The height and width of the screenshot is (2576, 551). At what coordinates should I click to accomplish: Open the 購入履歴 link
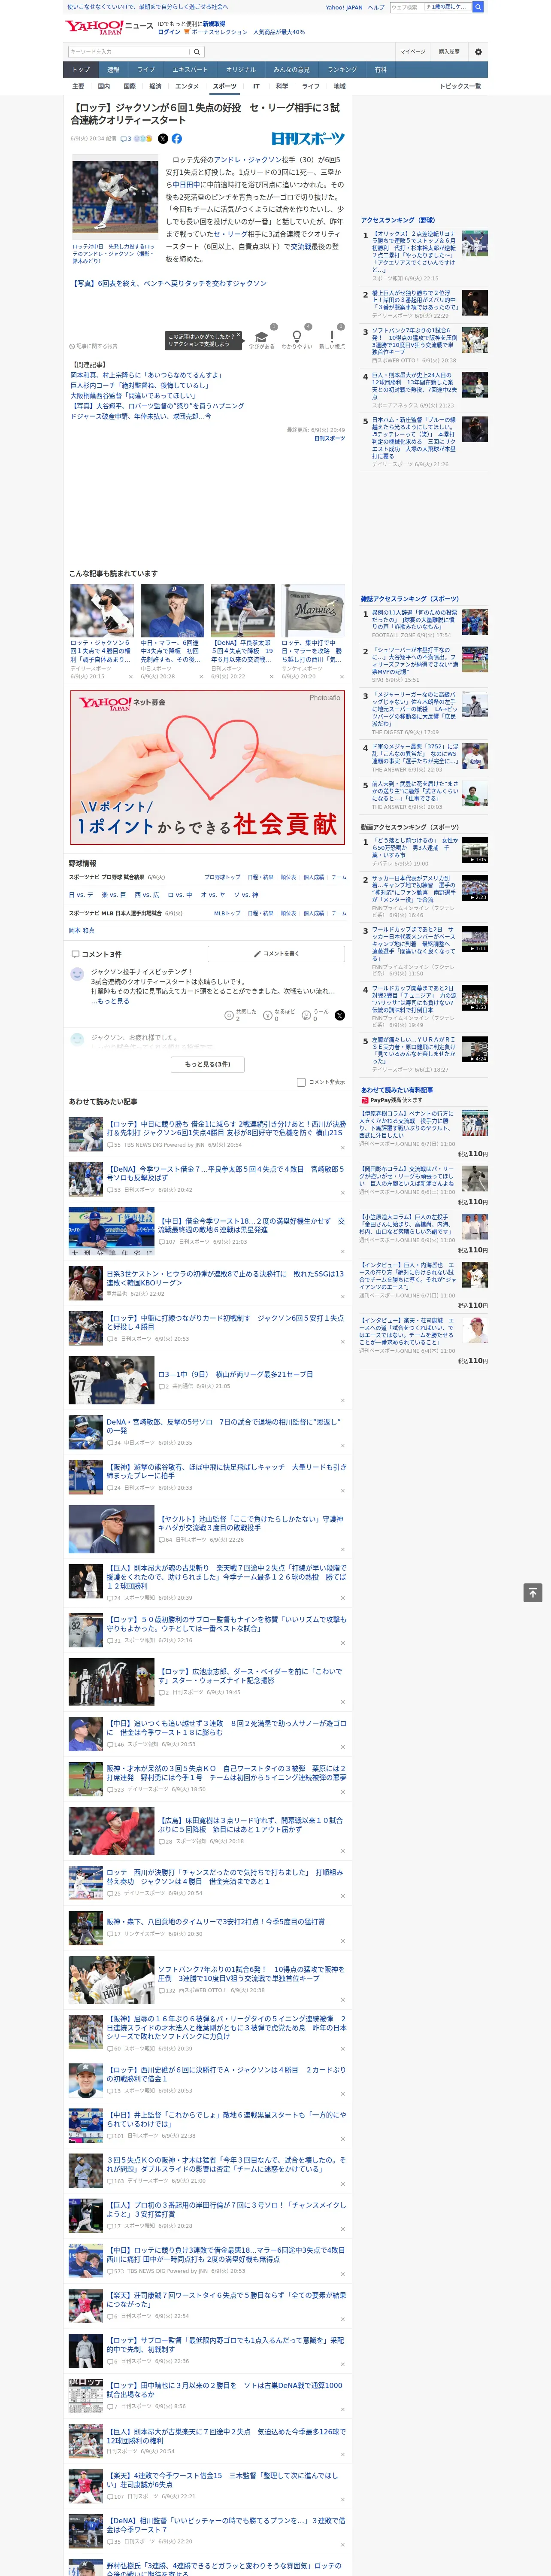coord(449,51)
